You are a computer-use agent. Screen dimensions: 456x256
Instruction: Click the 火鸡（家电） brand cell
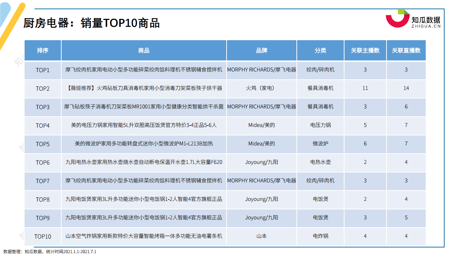click(261, 88)
